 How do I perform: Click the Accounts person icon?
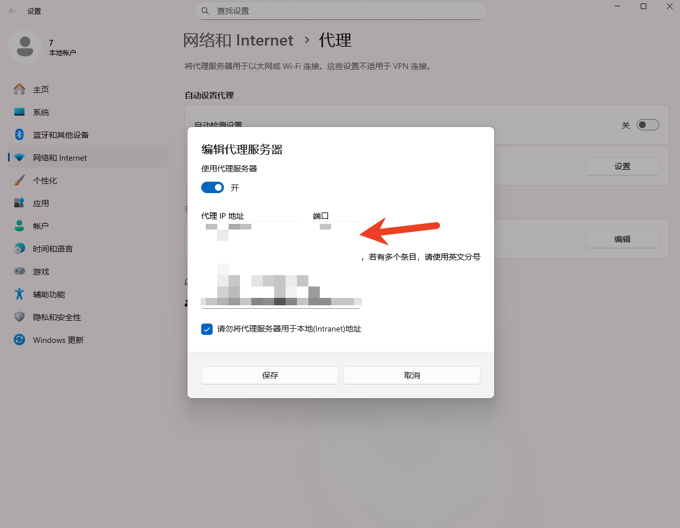(19, 226)
